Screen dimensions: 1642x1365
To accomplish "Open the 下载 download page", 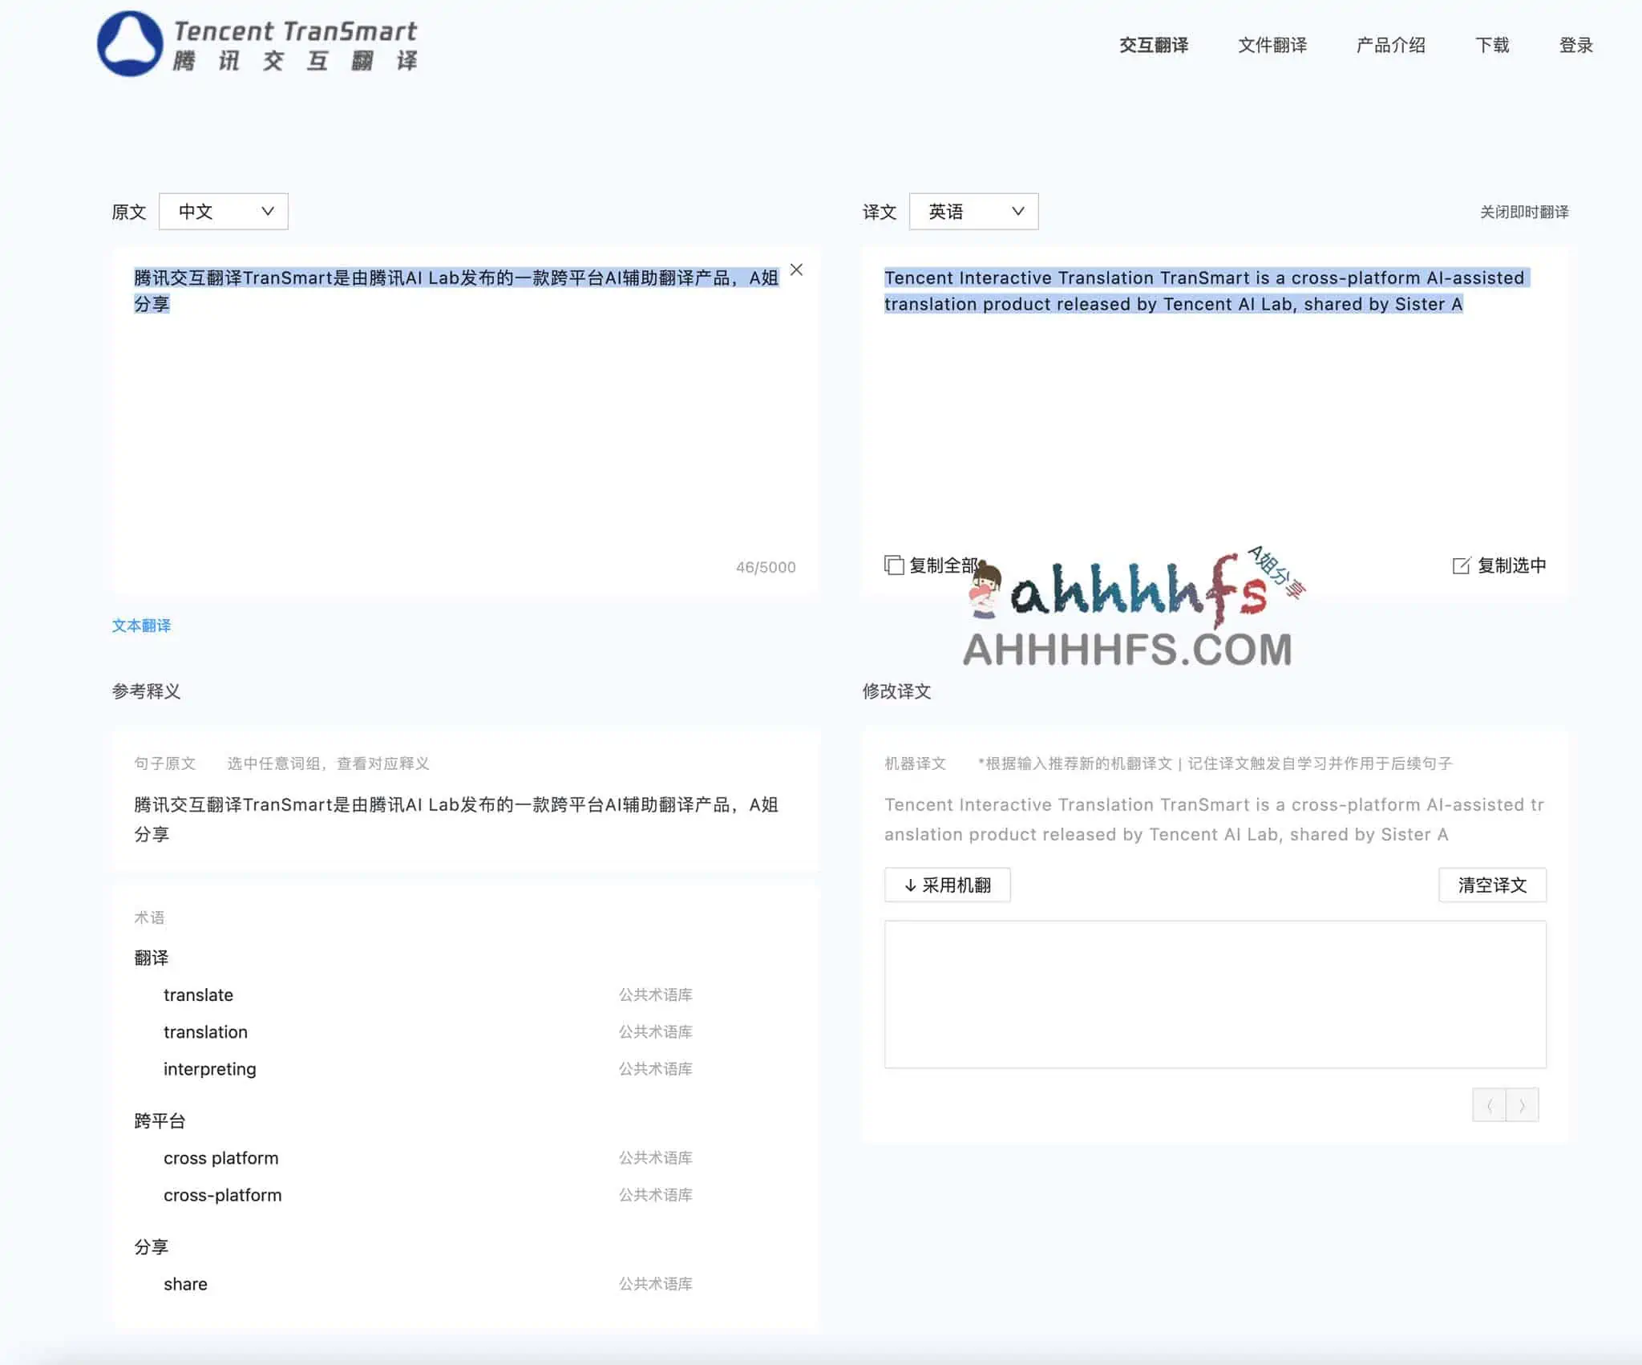I will pos(1491,45).
